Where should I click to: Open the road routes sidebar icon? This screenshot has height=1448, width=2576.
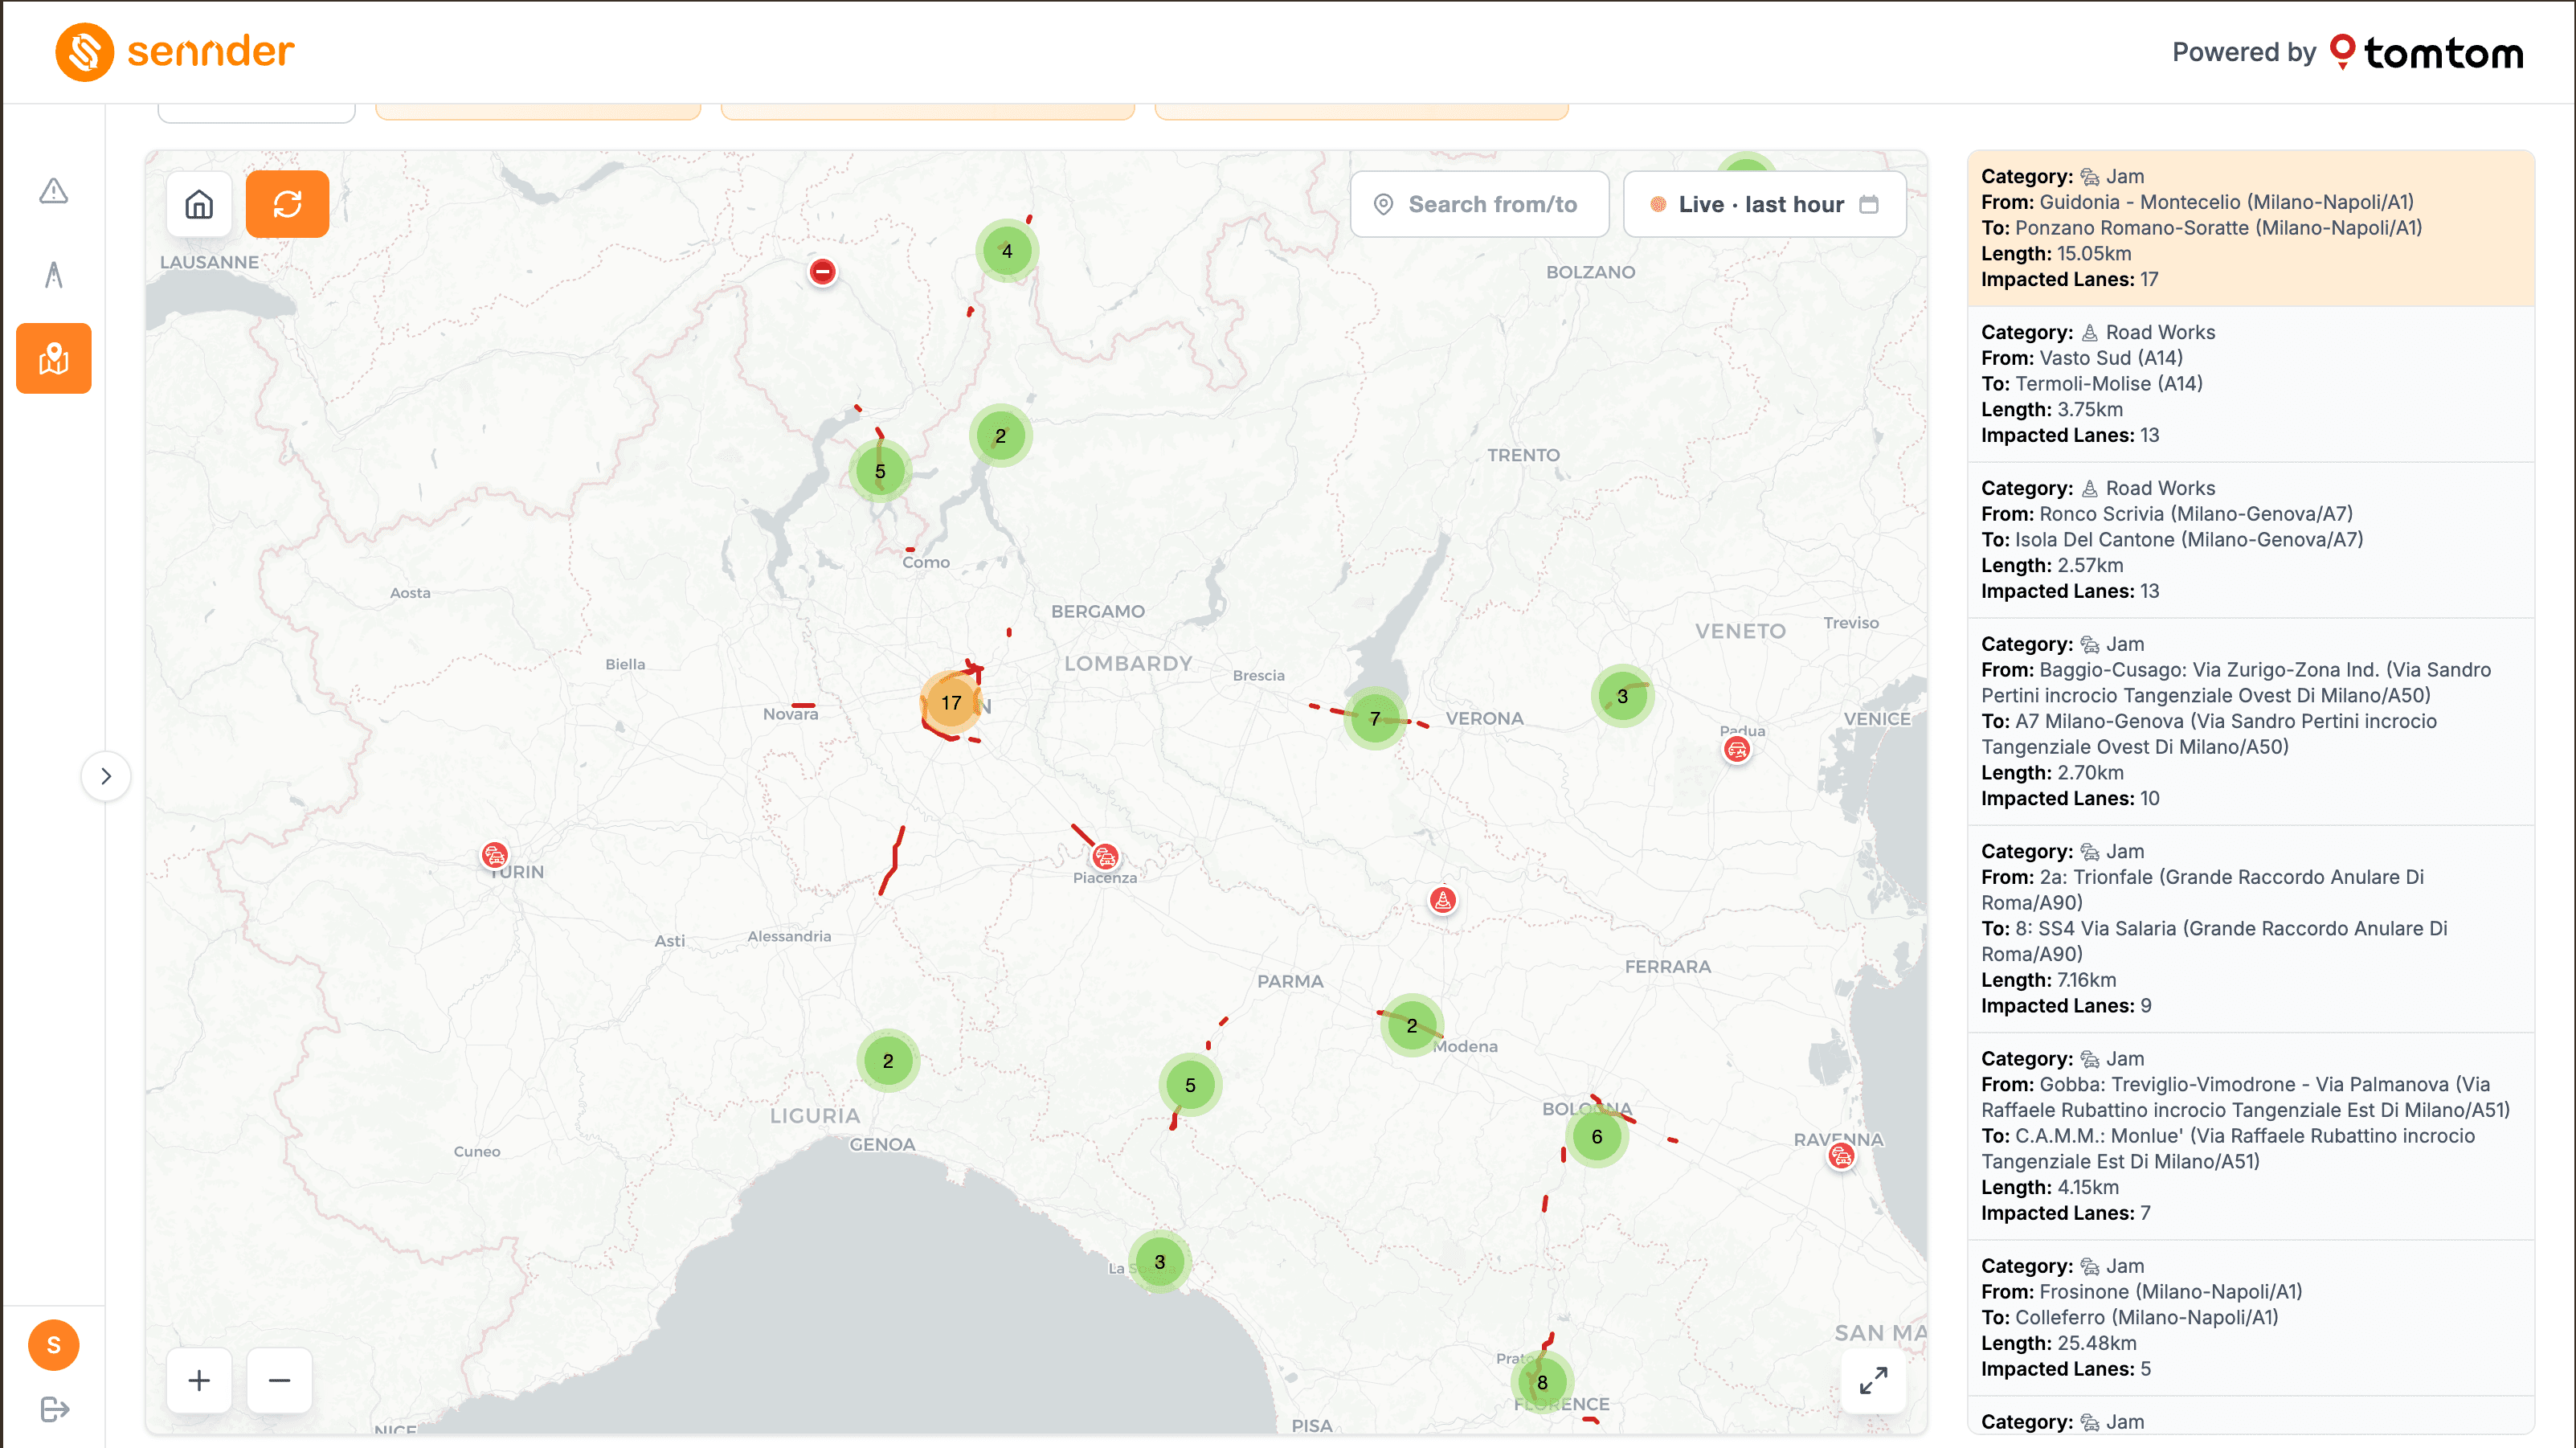pyautogui.click(x=54, y=274)
